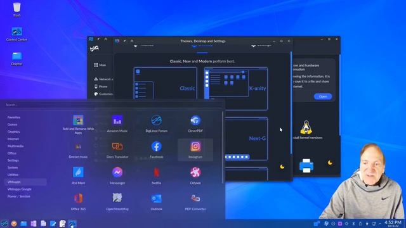The width and height of the screenshot is (406, 228).
Task: Expand hidden tray icons arrow
Action: 380,224
